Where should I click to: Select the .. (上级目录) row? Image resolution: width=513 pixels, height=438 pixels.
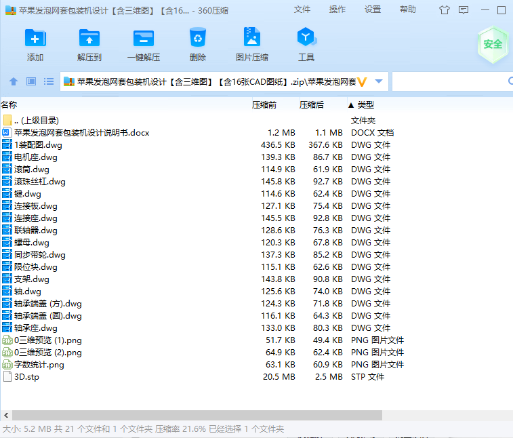click(x=256, y=120)
